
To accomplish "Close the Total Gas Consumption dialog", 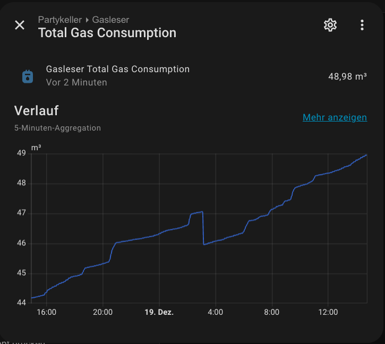I will coord(20,25).
